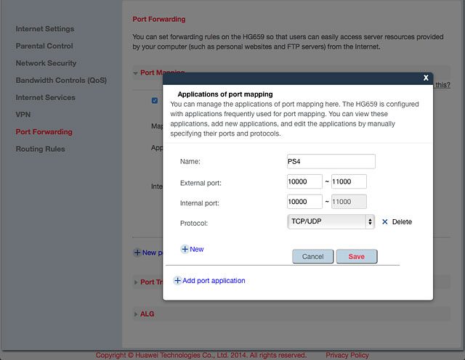The width and height of the screenshot is (465, 360).
Task: Open Parental Control in sidebar
Action: pyautogui.click(x=44, y=46)
